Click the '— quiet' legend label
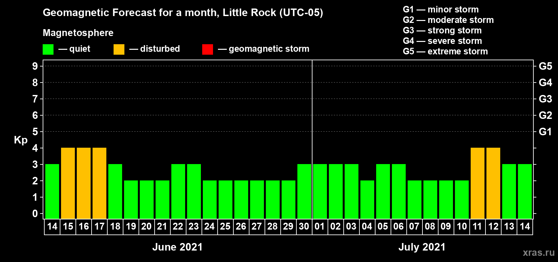The width and height of the screenshot is (558, 262). tap(74, 49)
